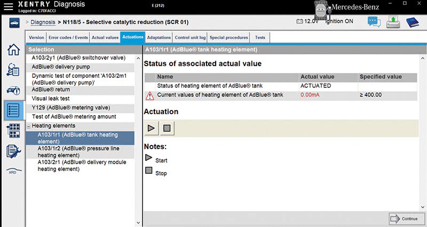The height and width of the screenshot is (227, 427).
Task: Click the selection list scroll down arrow
Action: point(138,223)
